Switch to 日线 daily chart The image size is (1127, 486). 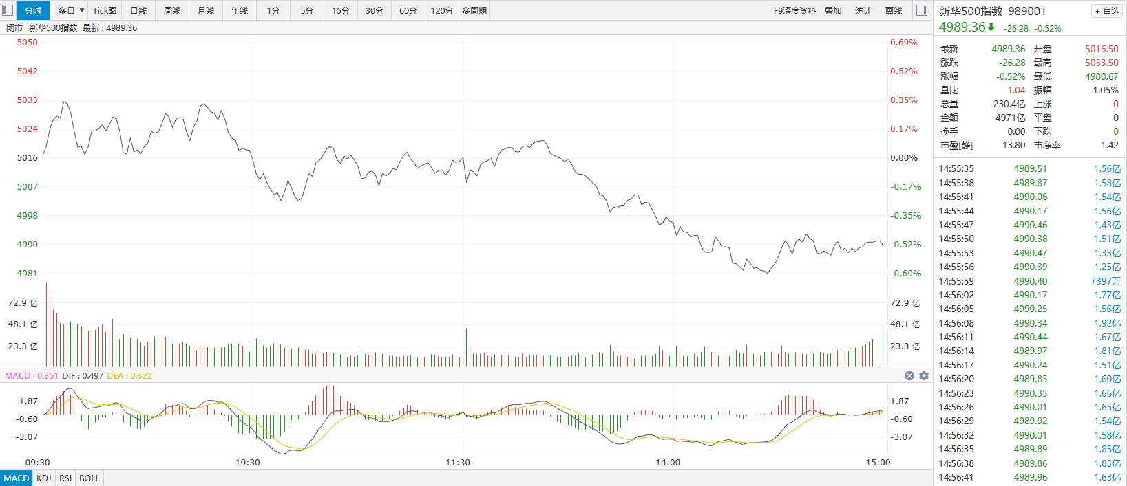point(138,10)
